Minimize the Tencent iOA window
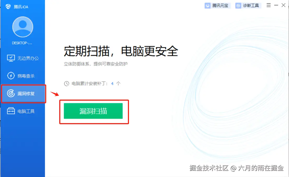The image size is (289, 177). (x=276, y=5)
